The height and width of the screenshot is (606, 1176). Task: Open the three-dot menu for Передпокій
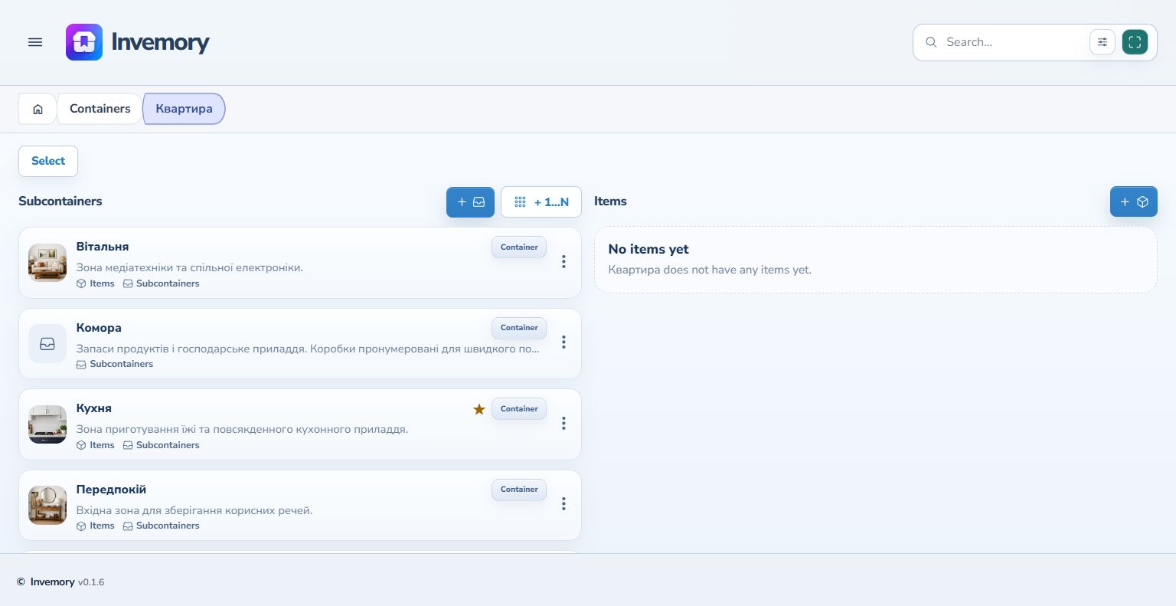coord(563,503)
